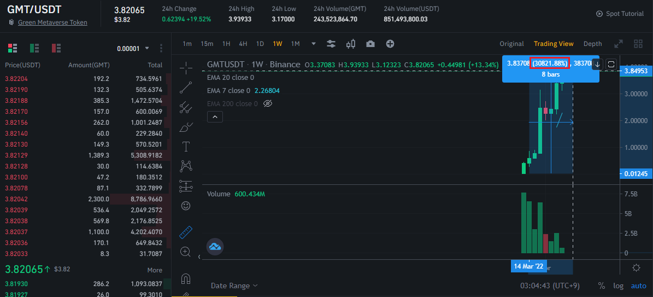Select the 1D interval

point(260,44)
